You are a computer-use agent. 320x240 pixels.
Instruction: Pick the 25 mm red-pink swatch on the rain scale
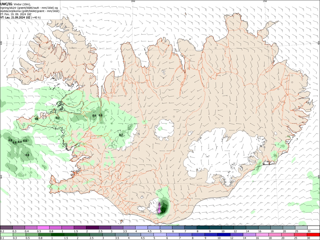click(x=300, y=234)
